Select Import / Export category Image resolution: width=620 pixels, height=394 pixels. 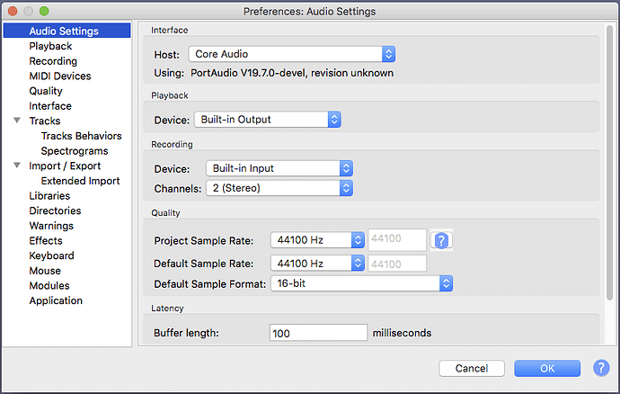[65, 166]
